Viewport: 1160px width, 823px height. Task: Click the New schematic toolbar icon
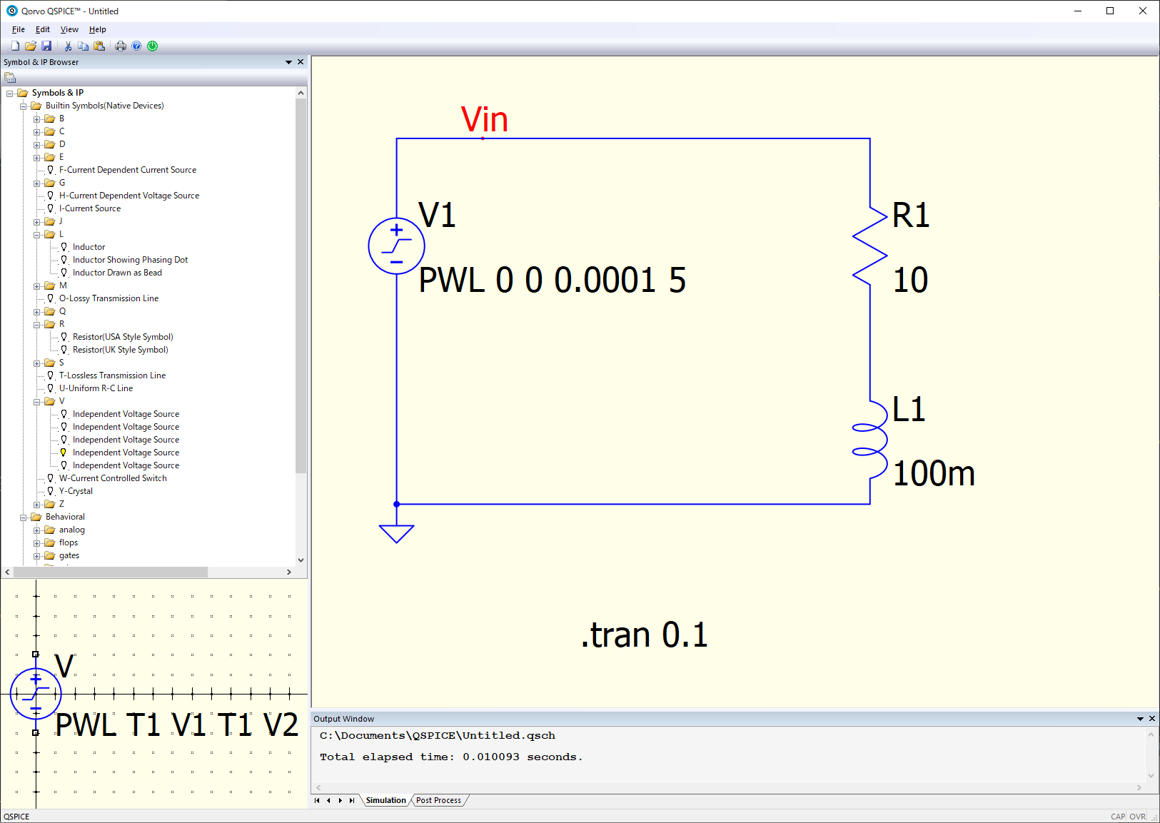pos(15,46)
